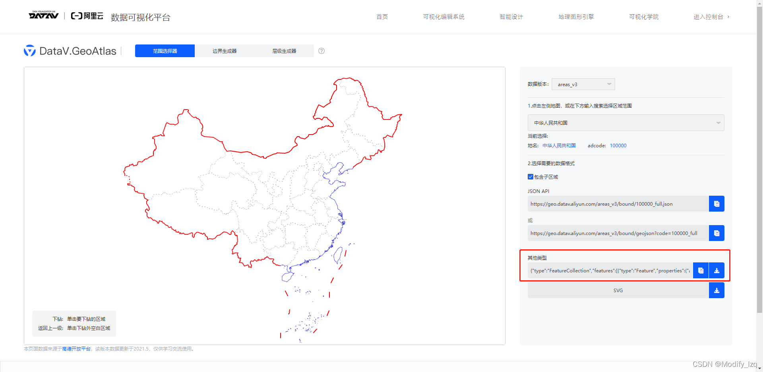This screenshot has width=763, height=372.
Task: Click the adcode 100000 link
Action: click(x=618, y=145)
